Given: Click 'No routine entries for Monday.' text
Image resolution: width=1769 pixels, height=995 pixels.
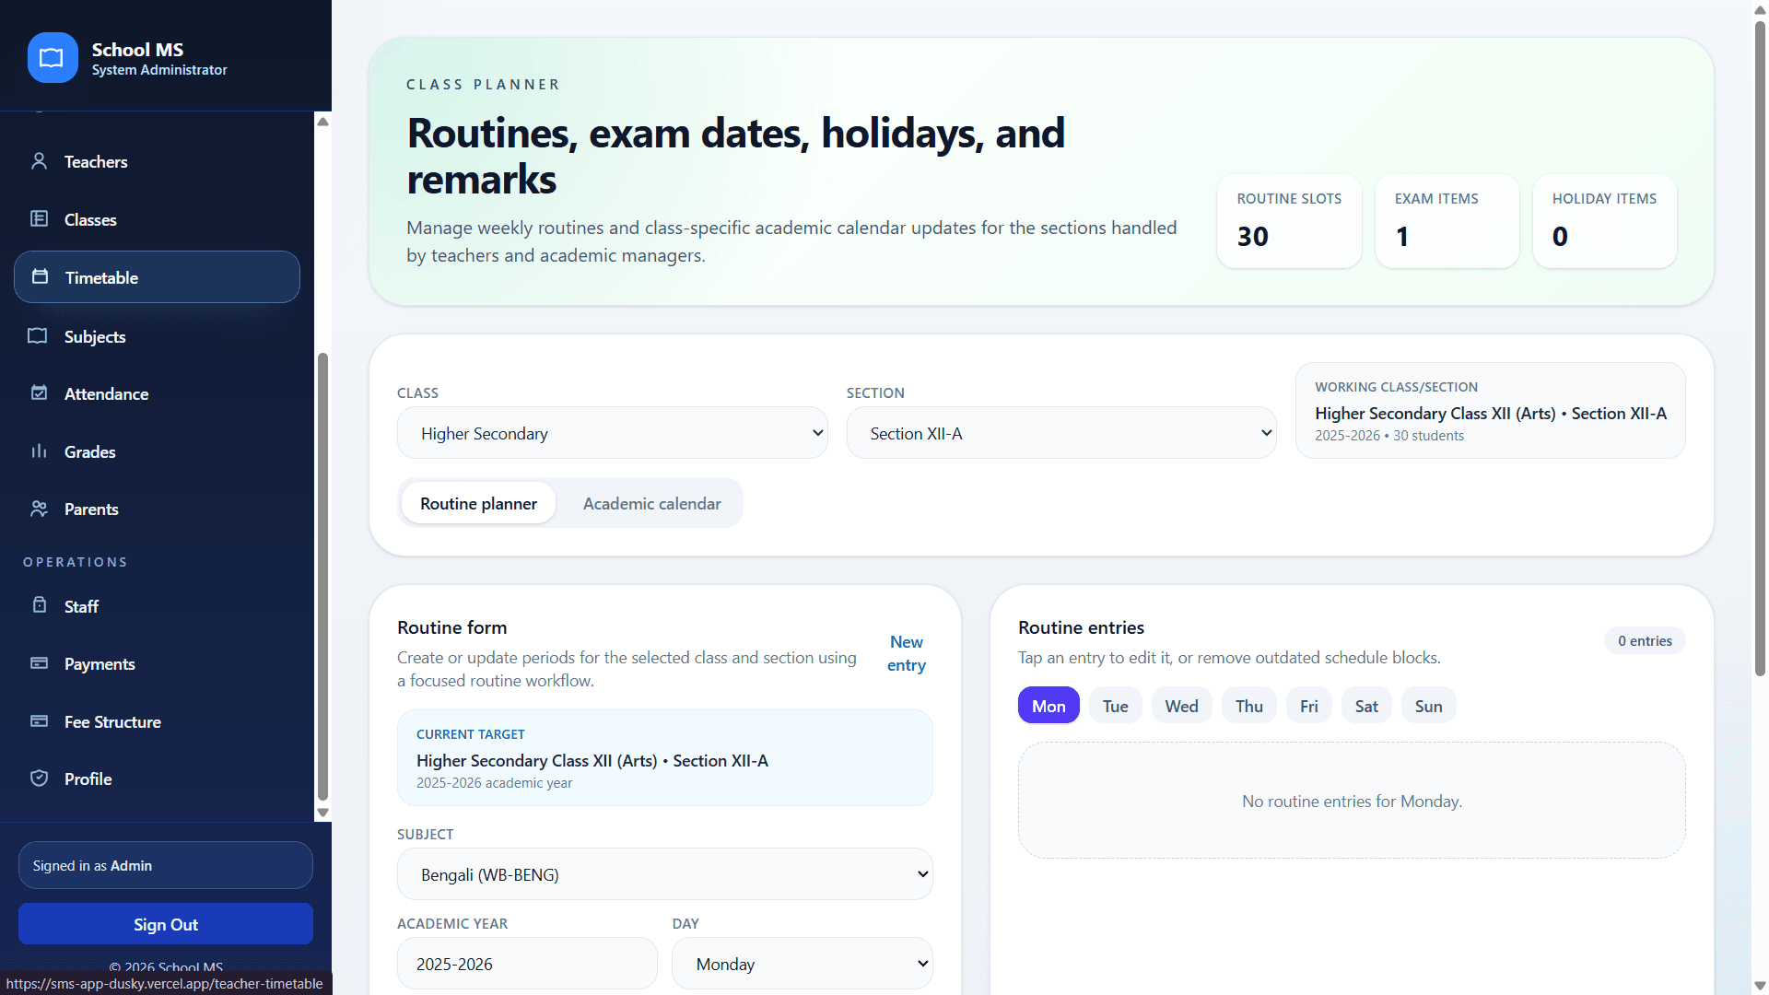Looking at the screenshot, I should tap(1352, 802).
